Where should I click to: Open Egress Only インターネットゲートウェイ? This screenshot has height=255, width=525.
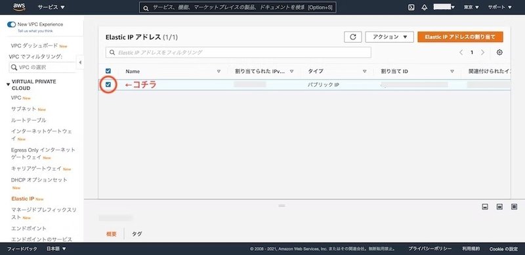[x=43, y=153]
